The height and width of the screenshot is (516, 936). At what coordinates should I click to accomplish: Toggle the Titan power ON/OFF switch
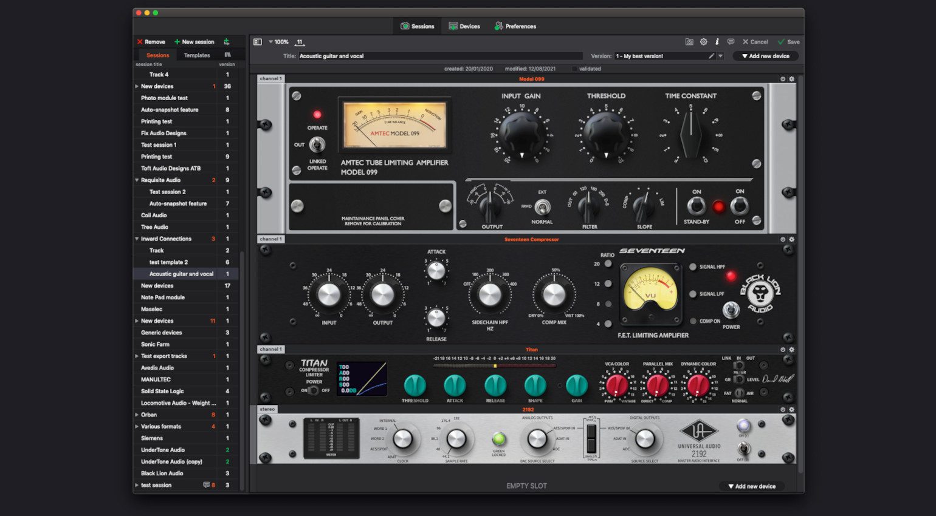[313, 390]
